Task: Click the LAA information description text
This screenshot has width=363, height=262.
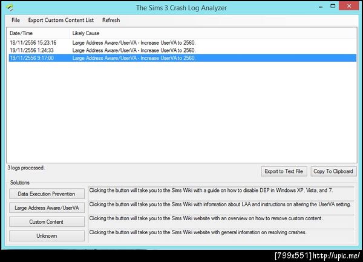Action: (x=220, y=205)
